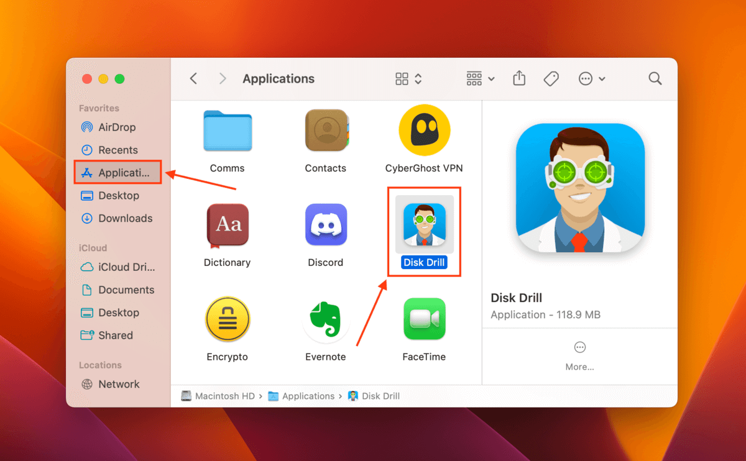Screen dimensions: 746x461
Task: Click the Disk Drill file name label
Action: [x=424, y=262]
